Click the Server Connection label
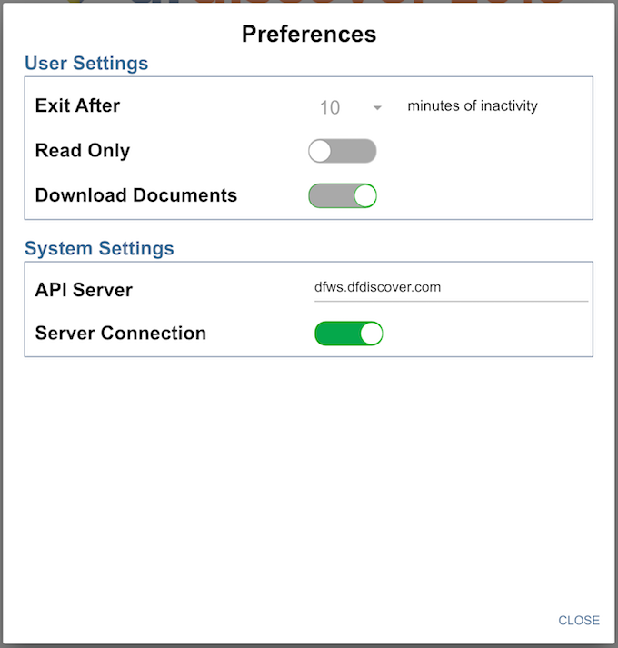This screenshot has height=648, width=618. (x=121, y=333)
